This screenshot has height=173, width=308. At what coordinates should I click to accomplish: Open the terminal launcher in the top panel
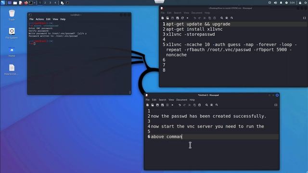[31, 3]
